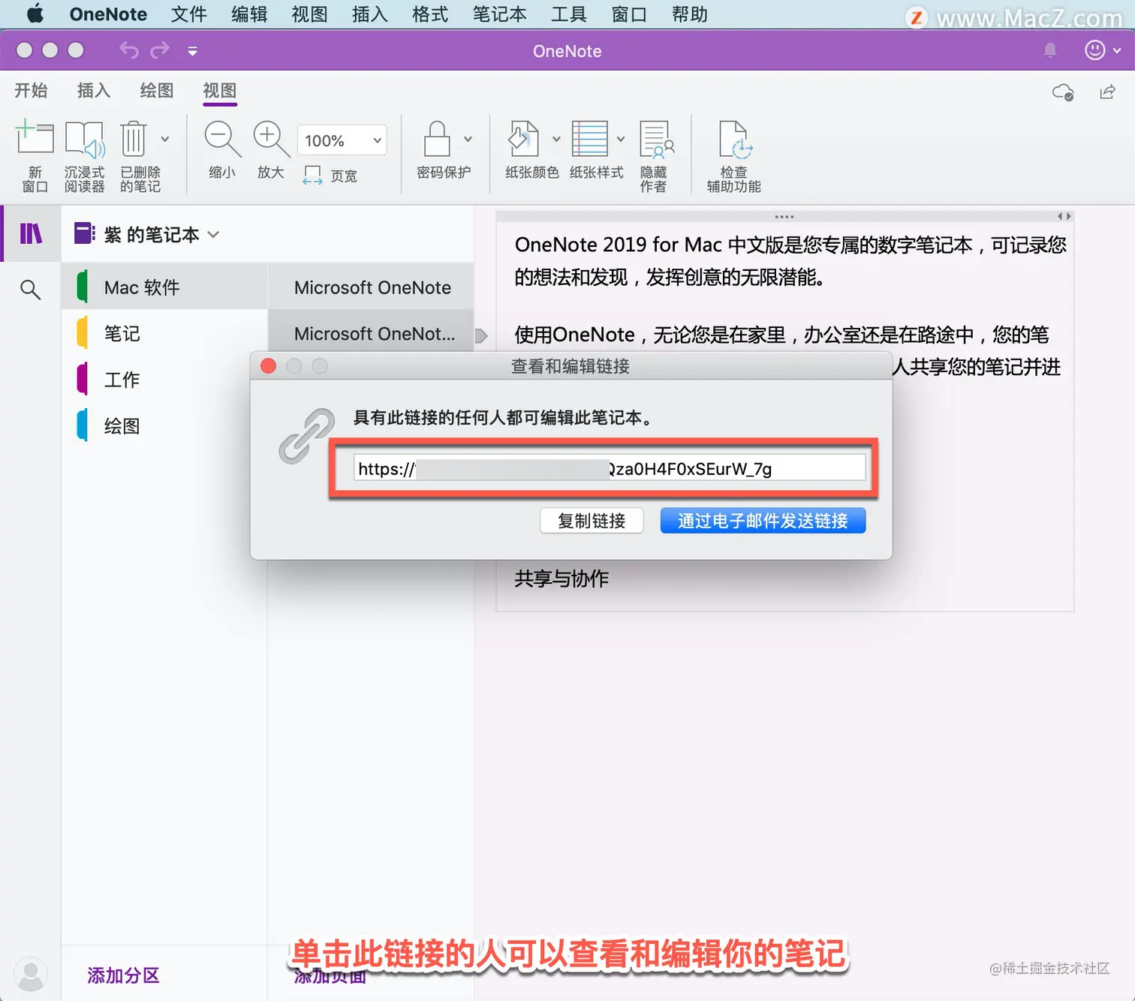1135x1001 pixels.
Task: Click the share notebook icon
Action: 1107,92
